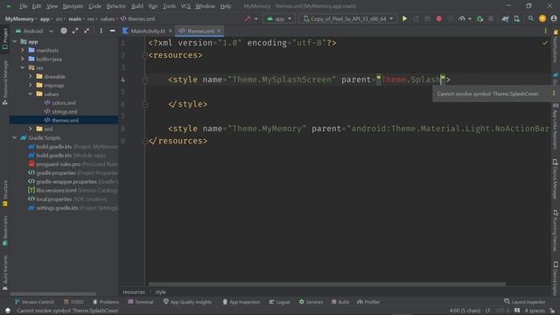Close the themes.xml editor tab
The image size is (560, 315).
tap(219, 31)
